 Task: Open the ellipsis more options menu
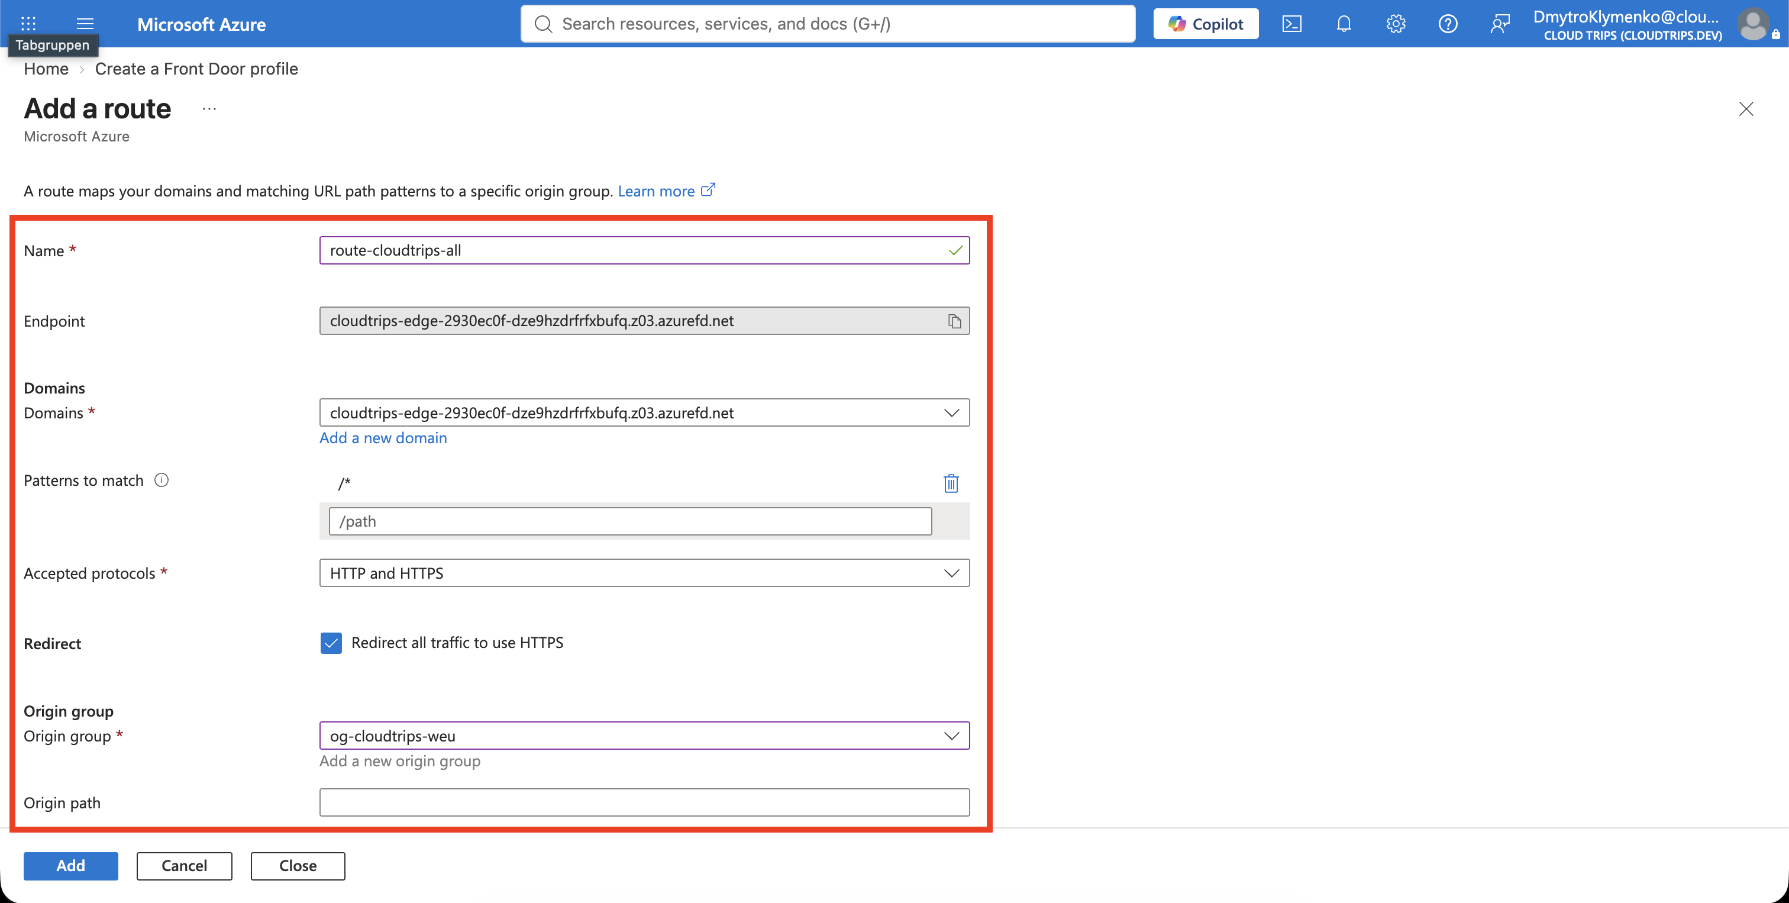(x=209, y=109)
